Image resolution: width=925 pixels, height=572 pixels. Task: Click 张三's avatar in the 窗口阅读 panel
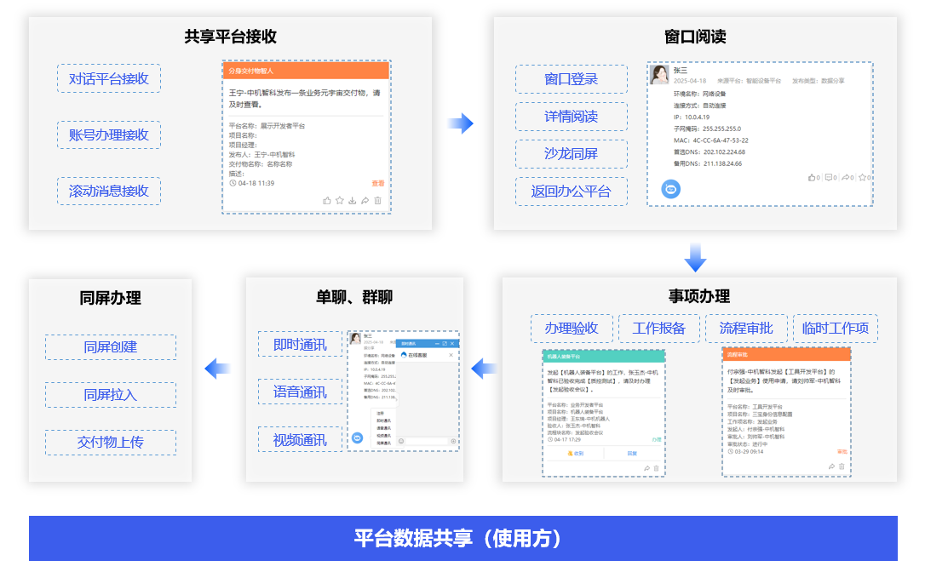point(660,75)
